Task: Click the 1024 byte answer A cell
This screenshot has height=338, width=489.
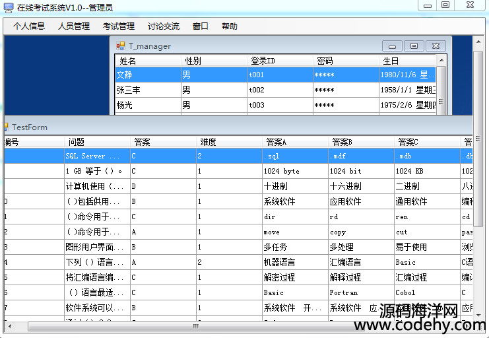Action: coord(296,171)
